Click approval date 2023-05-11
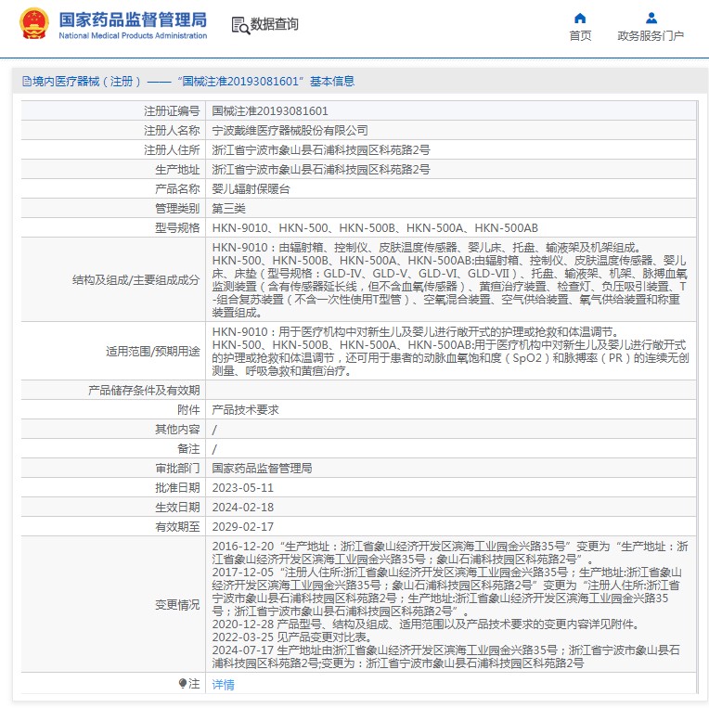This screenshot has height=708, width=709. pyautogui.click(x=243, y=488)
